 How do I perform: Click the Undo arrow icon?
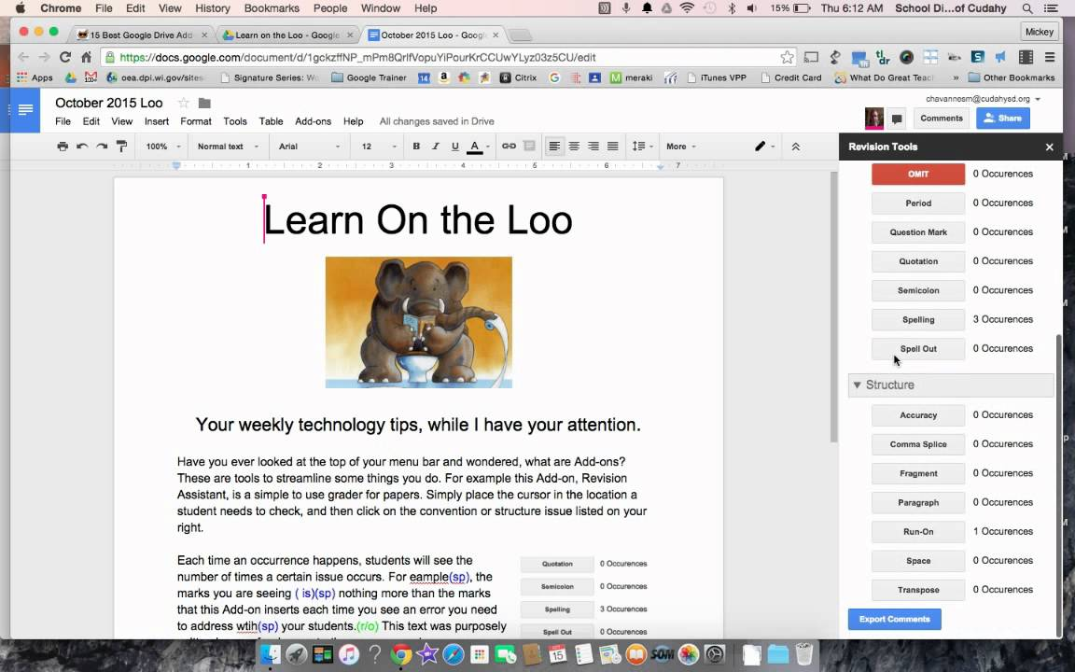pyautogui.click(x=82, y=146)
